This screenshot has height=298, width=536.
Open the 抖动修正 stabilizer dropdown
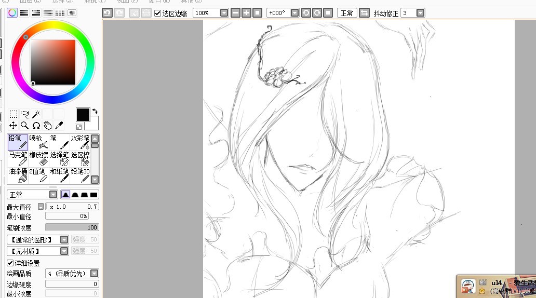pos(421,13)
